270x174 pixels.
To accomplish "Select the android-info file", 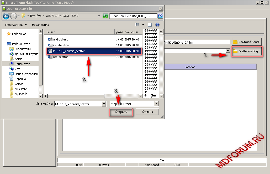I will click(61, 39).
